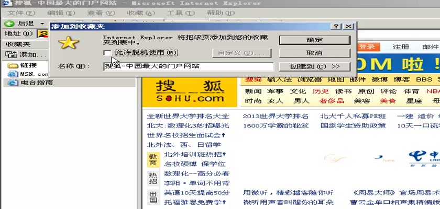Open the 编辑(E) menu
This screenshot has height=209, width=440.
point(61,13)
